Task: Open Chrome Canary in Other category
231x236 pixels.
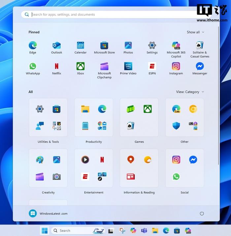Action: coord(193,109)
